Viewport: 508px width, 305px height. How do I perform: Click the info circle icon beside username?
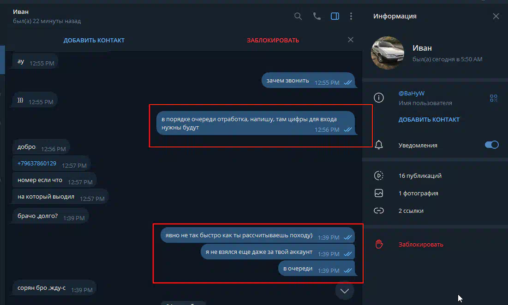379,98
